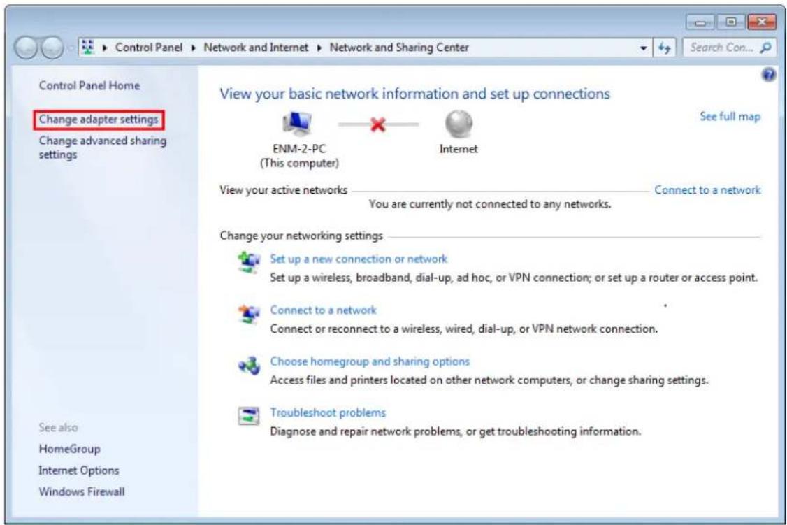
Task: Click 'View your basic network information' title
Action: (x=414, y=94)
